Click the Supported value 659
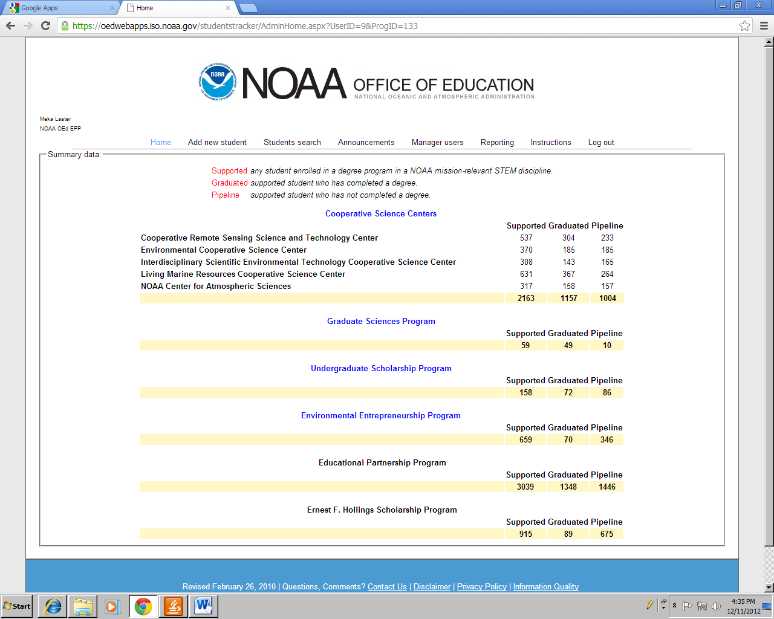 [526, 440]
